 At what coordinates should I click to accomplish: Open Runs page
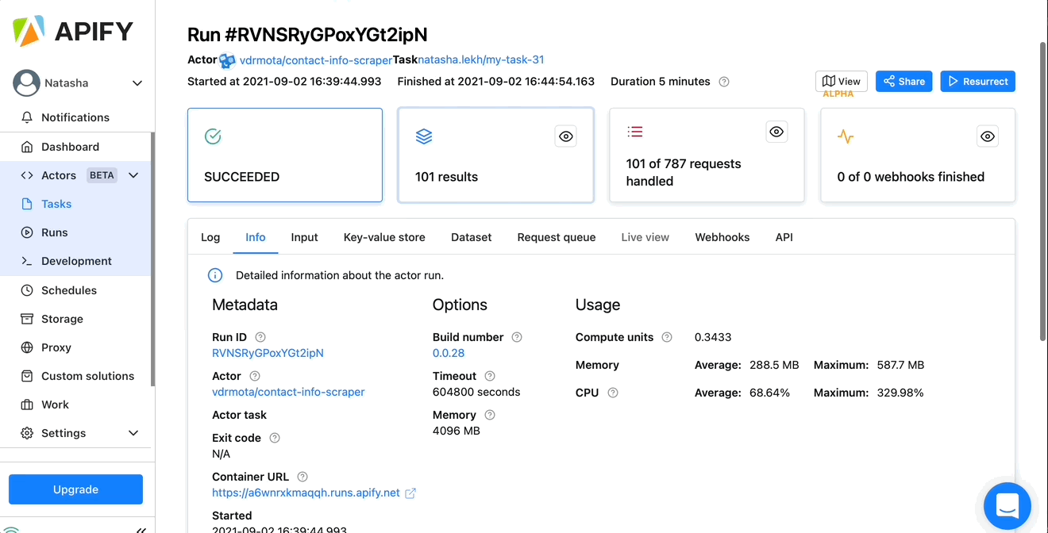pos(55,232)
